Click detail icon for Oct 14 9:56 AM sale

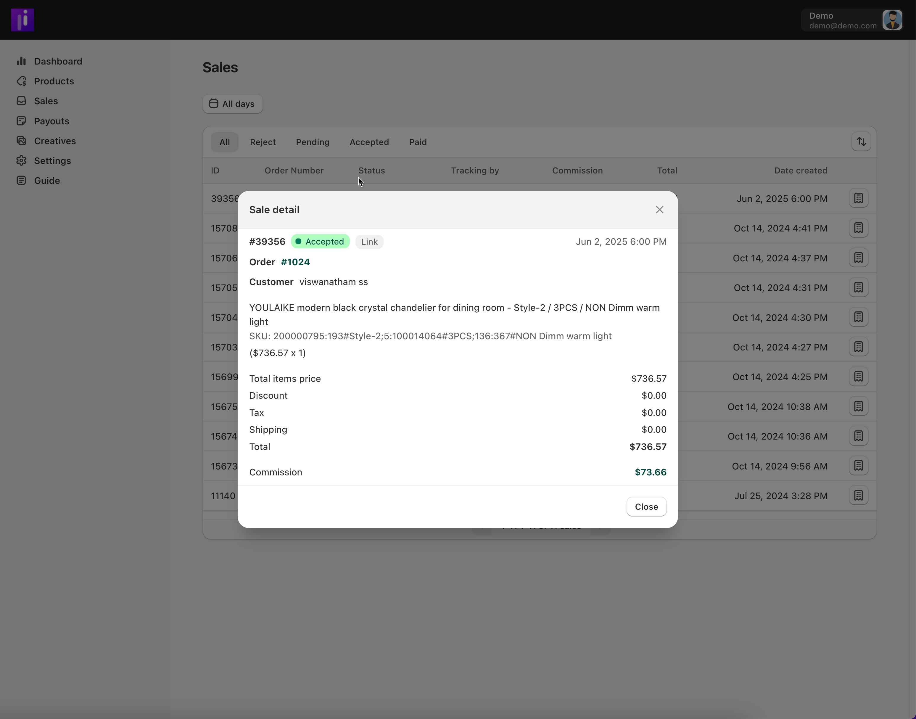[x=858, y=466]
